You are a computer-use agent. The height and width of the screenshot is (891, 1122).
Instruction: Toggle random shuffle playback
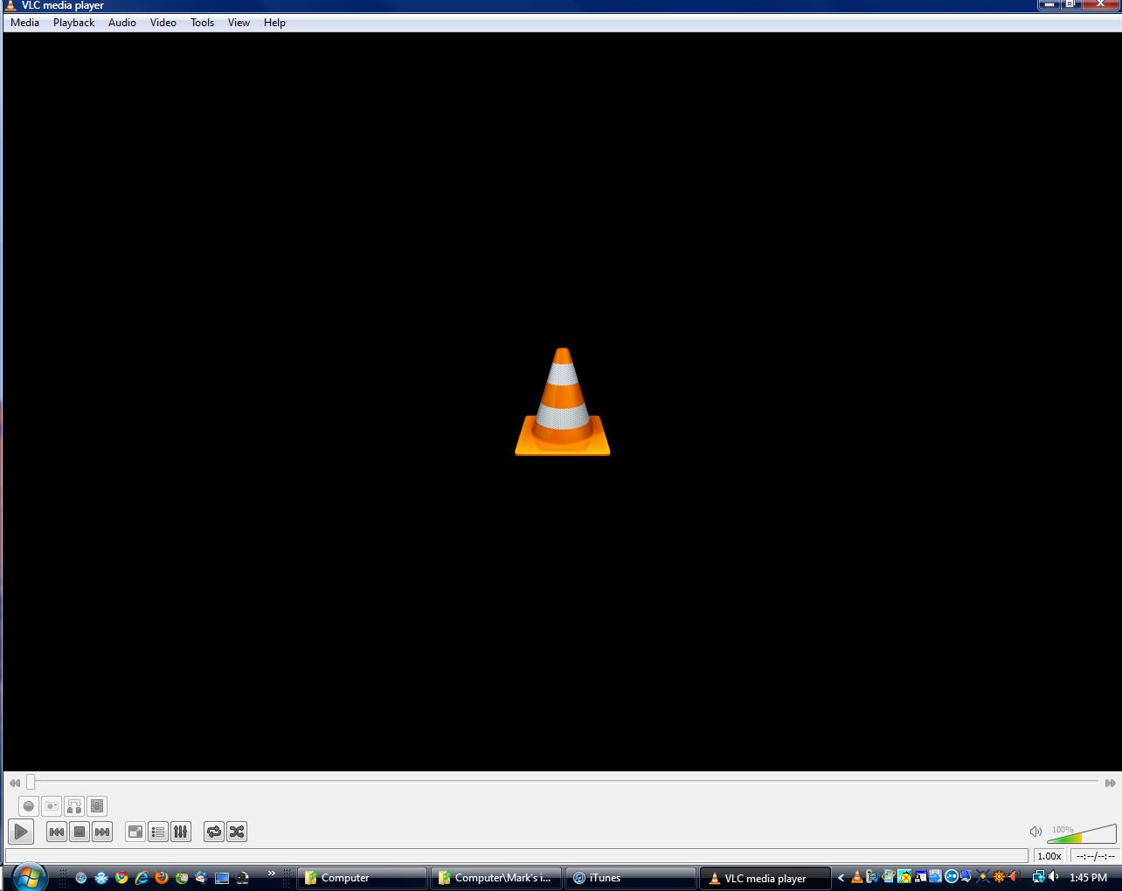point(237,832)
